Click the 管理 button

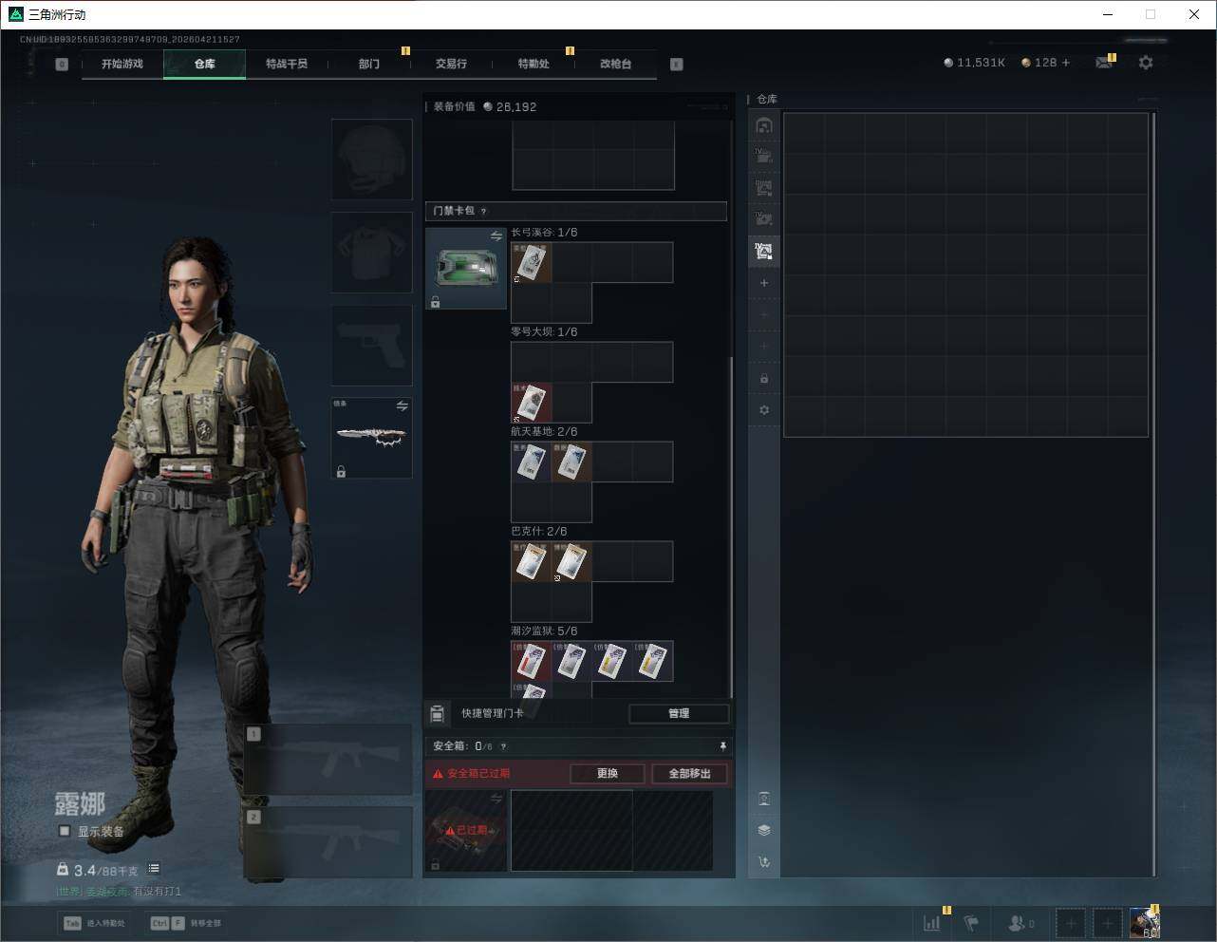[x=679, y=713]
